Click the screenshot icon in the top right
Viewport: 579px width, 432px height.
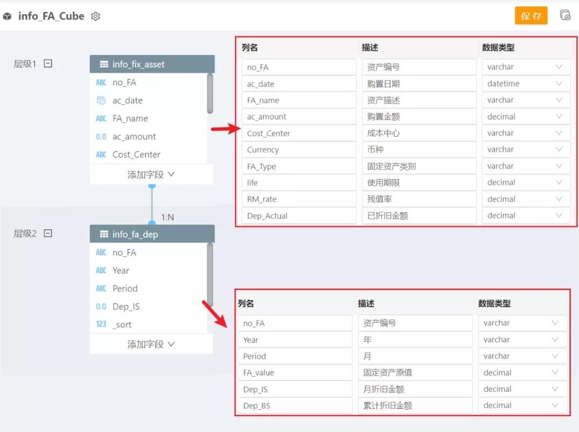(565, 15)
